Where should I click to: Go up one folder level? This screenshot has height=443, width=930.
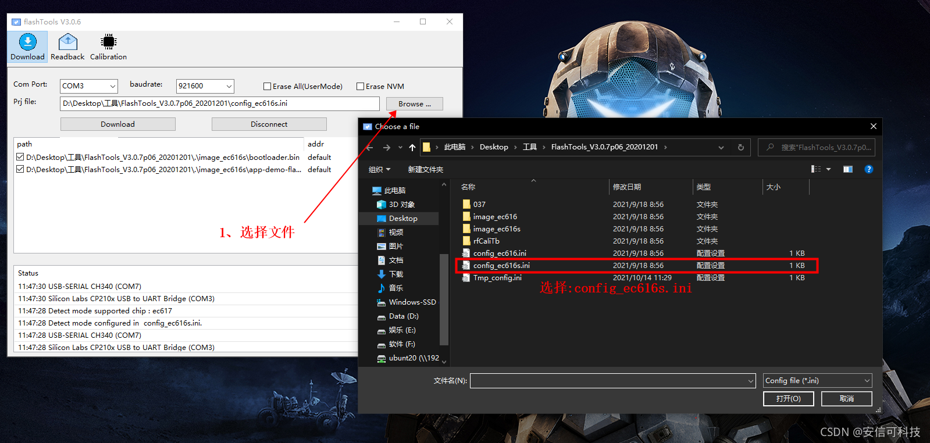point(412,148)
